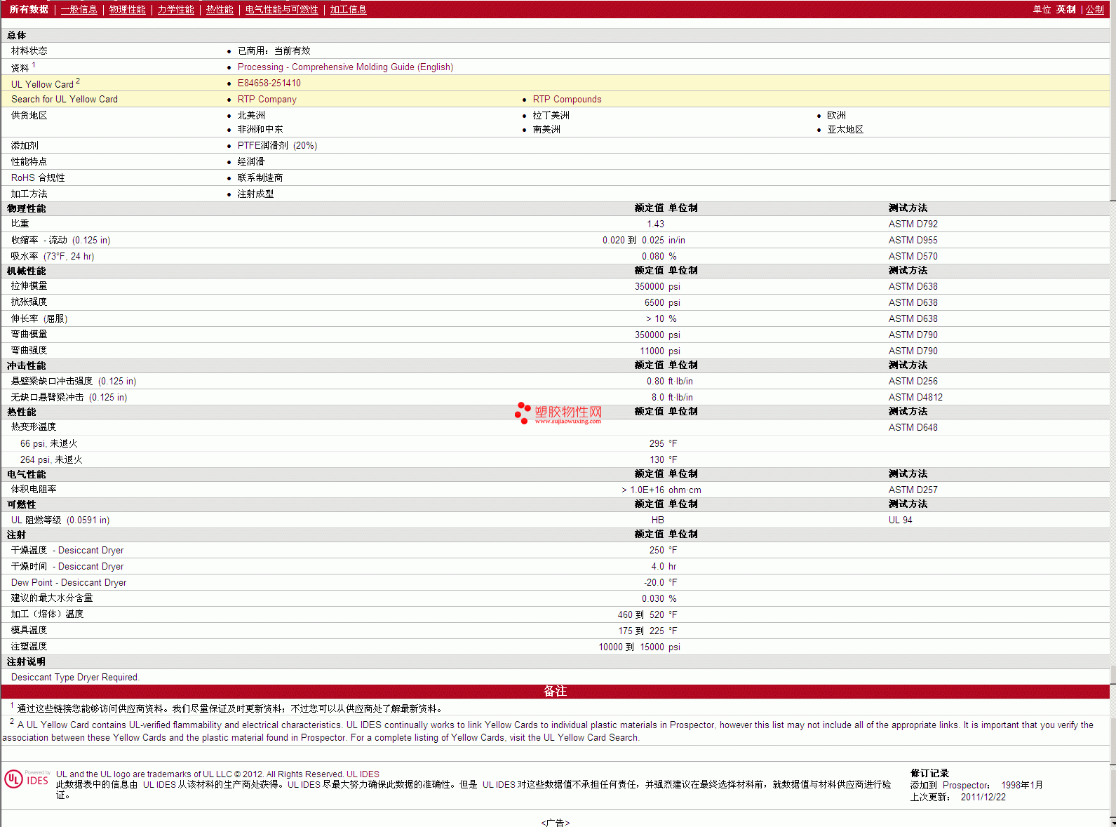Switch to the 力学性能 tab
The image size is (1116, 827).
(175, 9)
